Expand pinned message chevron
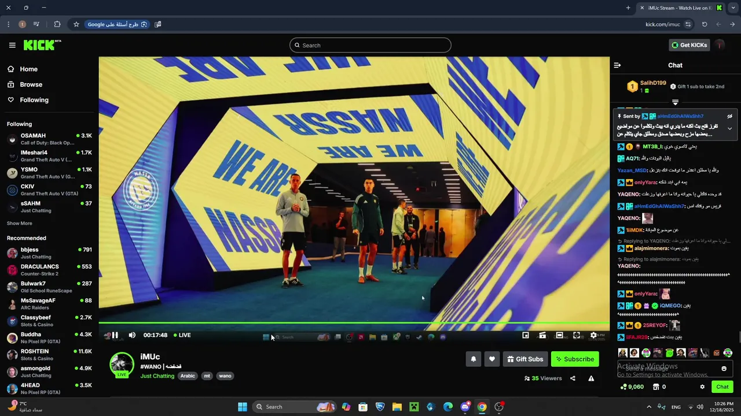Screen dimensions: 741x416 [729, 128]
